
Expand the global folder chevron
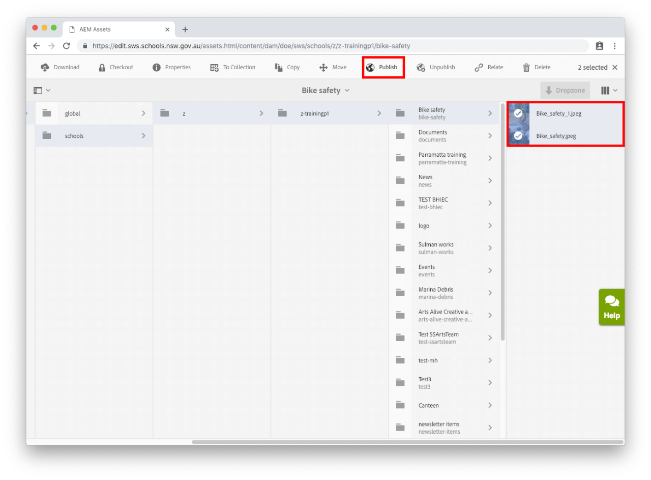click(x=143, y=114)
